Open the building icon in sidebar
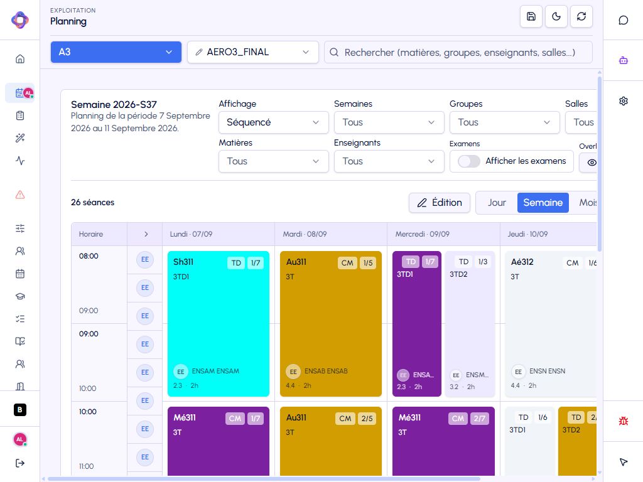The width and height of the screenshot is (643, 482). point(19,386)
